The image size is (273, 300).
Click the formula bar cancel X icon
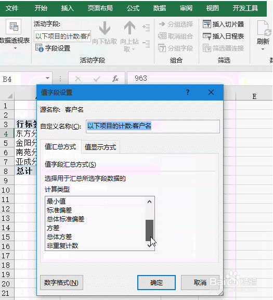click(78, 79)
